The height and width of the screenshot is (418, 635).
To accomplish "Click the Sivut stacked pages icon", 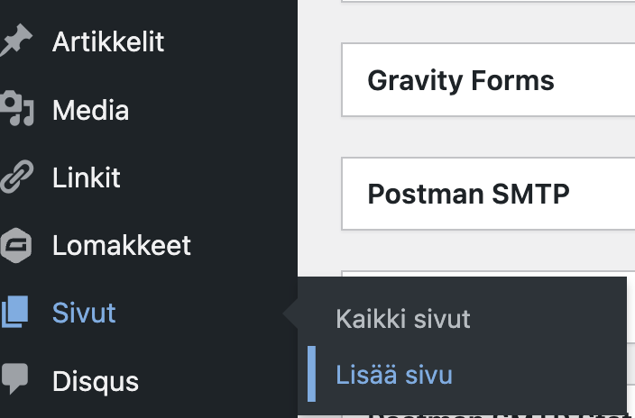I will [x=15, y=313].
